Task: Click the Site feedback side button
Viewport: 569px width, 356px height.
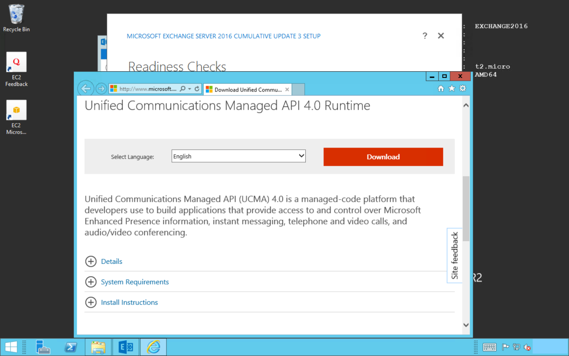Action: [455, 255]
